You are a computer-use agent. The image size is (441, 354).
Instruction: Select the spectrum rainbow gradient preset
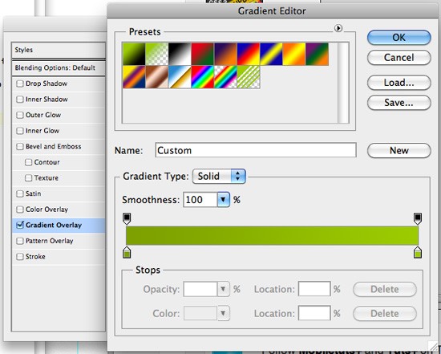pyautogui.click(x=203, y=77)
